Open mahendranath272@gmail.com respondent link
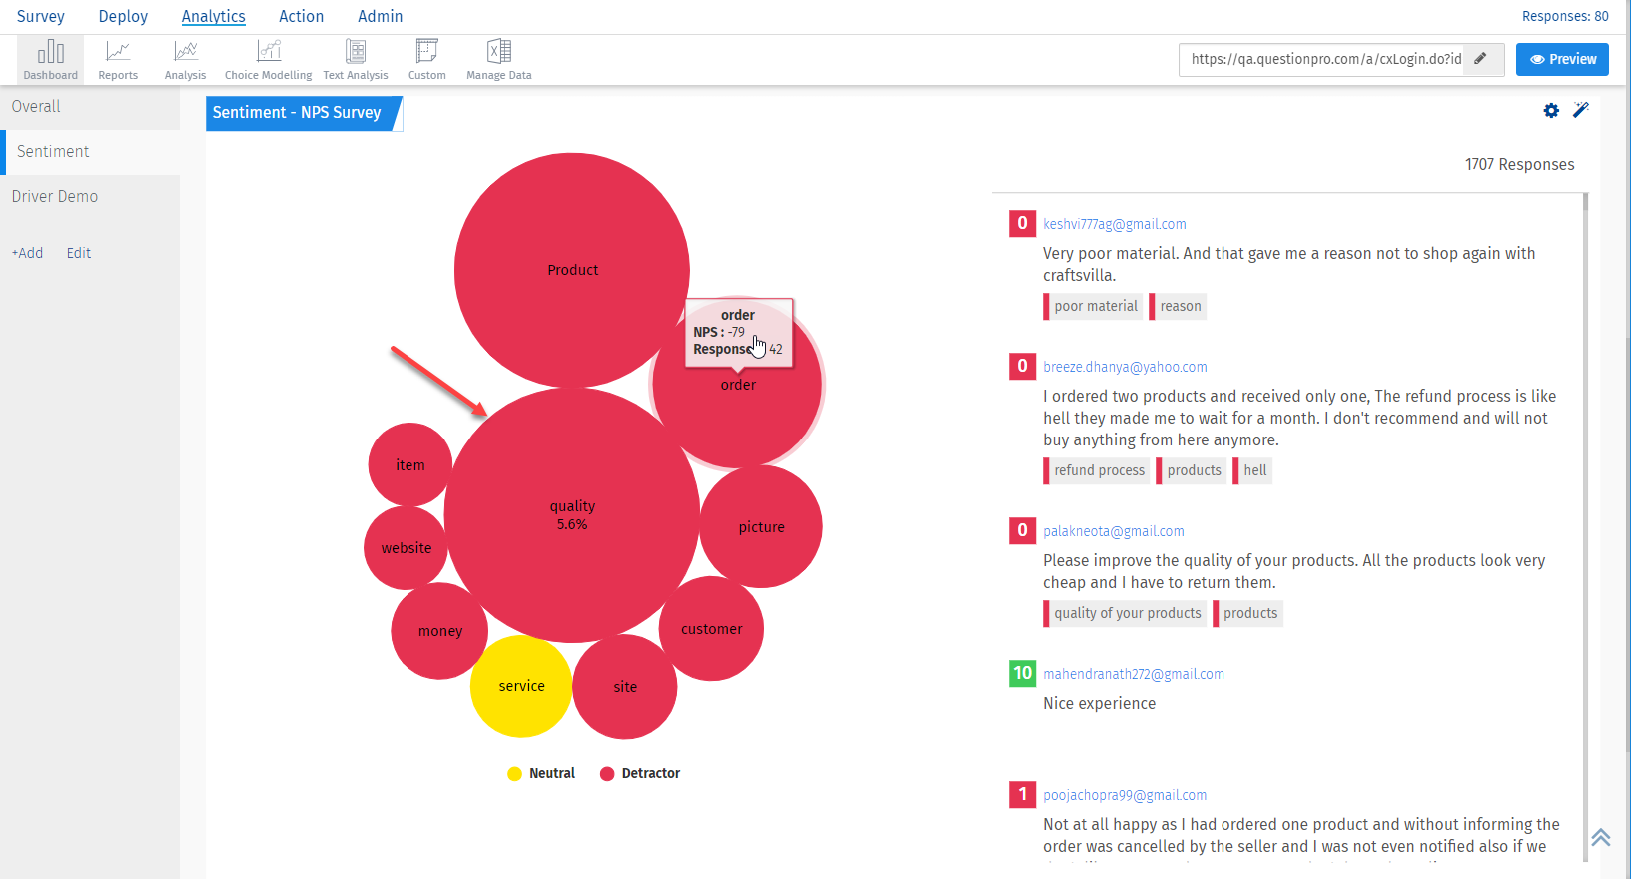1631x879 pixels. [1134, 674]
